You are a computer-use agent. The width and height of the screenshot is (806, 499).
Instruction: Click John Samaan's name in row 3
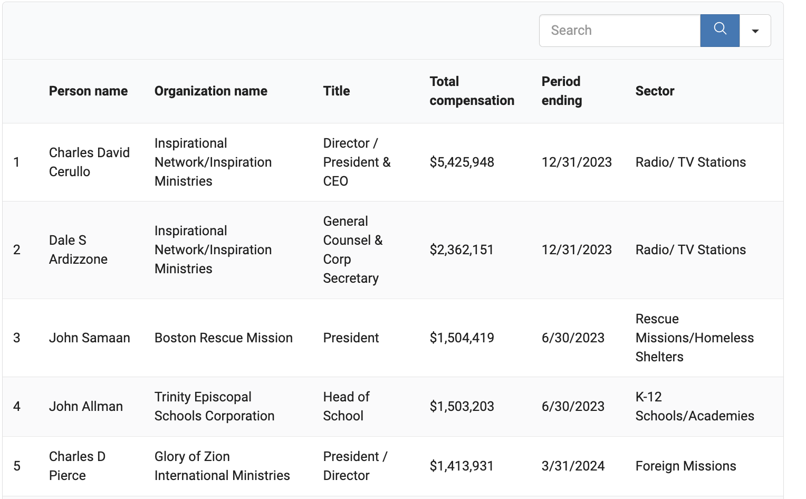coord(89,338)
